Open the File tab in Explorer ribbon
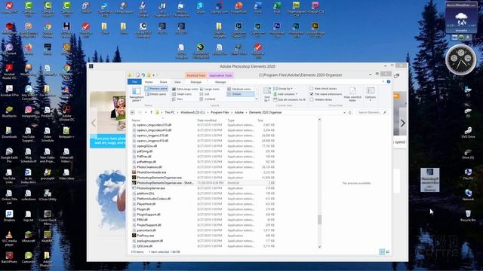 (134, 82)
